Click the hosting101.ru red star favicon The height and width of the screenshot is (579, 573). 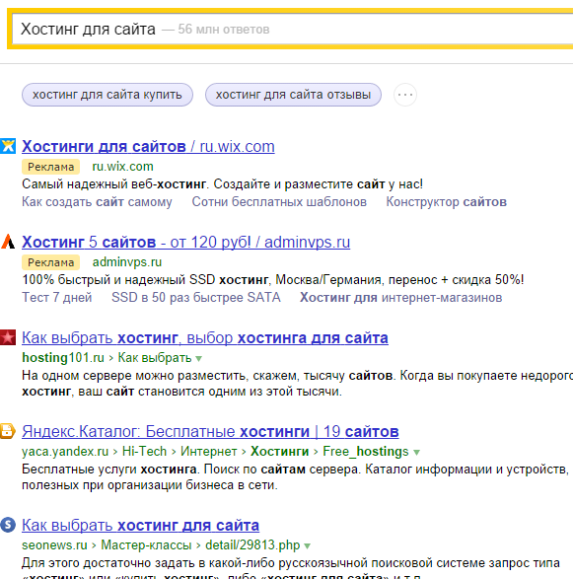tap(8, 337)
